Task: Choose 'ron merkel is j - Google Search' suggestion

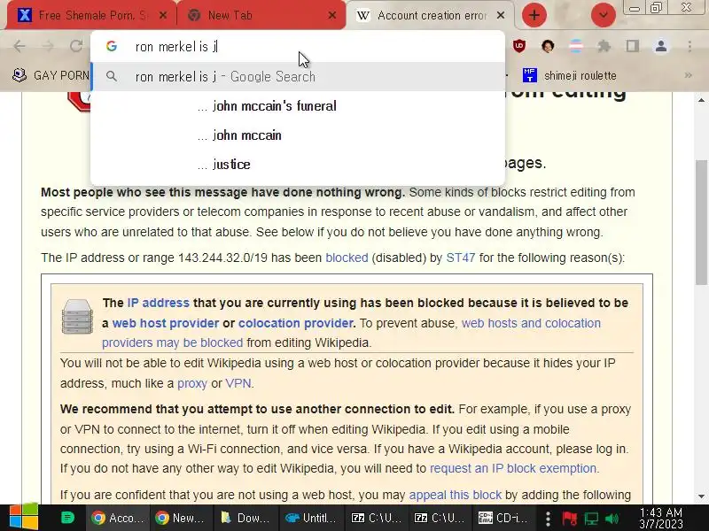Action: pos(298,77)
